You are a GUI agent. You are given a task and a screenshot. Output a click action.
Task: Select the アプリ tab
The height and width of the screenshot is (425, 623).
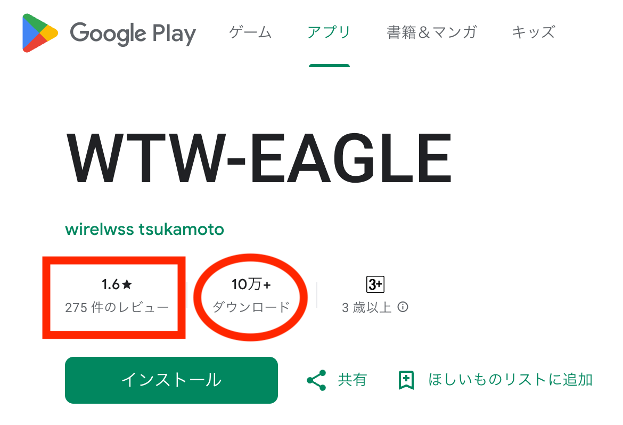329,32
